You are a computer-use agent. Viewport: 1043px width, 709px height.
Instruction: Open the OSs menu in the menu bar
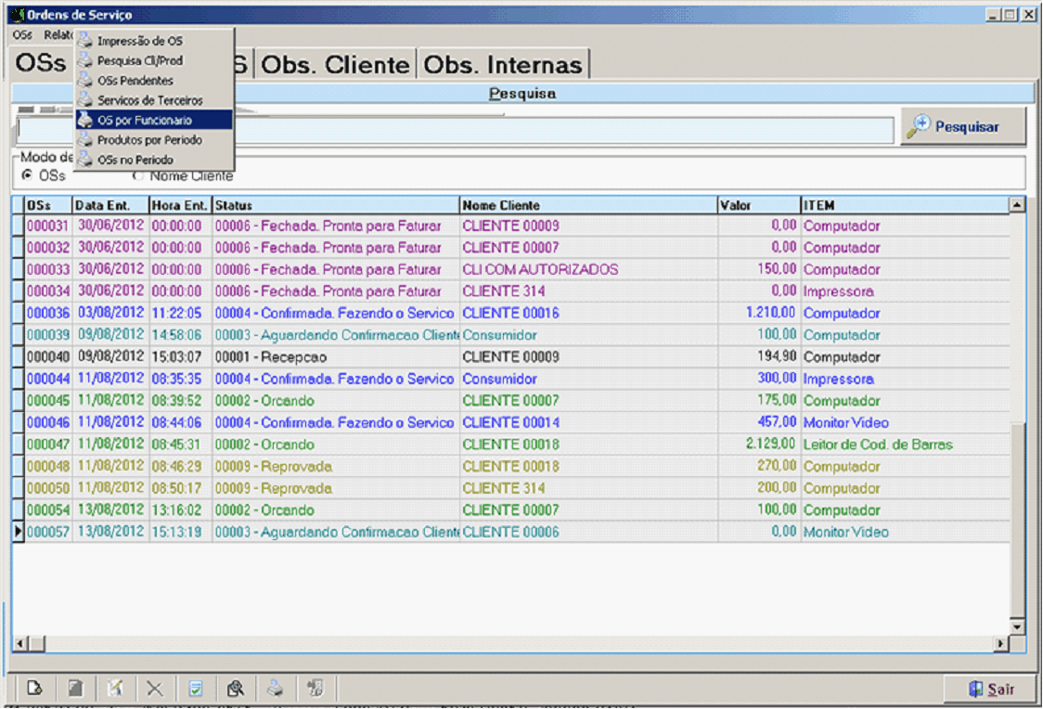23,34
